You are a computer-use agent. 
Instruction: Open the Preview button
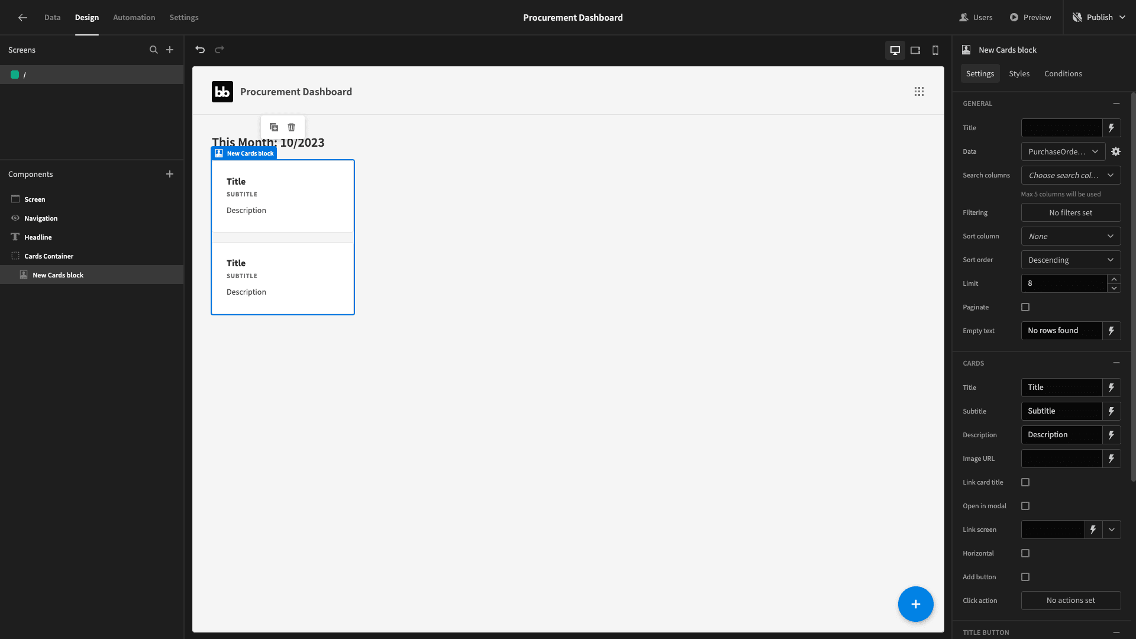(x=1031, y=18)
